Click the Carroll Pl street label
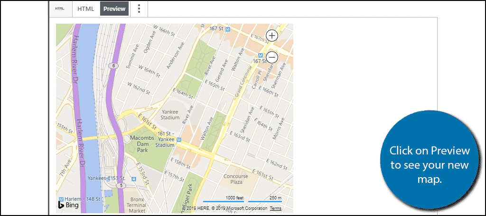This screenshot has height=216, width=486. point(257,80)
